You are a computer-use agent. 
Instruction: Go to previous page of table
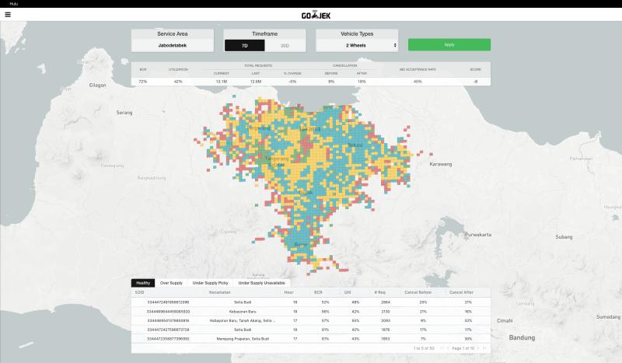(448, 348)
